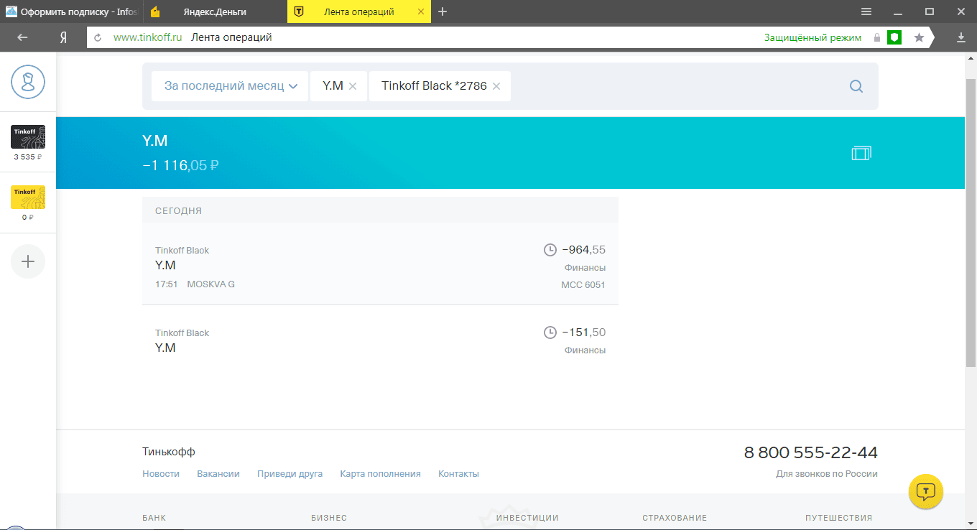Click the 'ПУТЕШЕСТВИЯ' footer section
Image resolution: width=977 pixels, height=530 pixels.
(x=838, y=518)
